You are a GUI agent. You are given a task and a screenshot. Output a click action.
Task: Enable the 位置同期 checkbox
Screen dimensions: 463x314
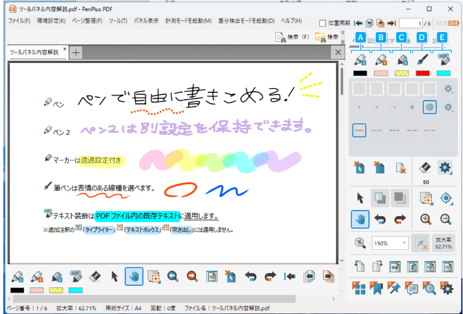(323, 23)
